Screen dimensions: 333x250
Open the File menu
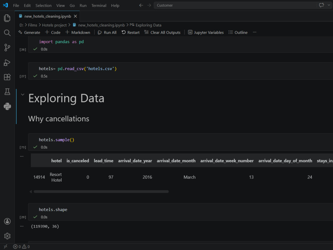(16, 6)
